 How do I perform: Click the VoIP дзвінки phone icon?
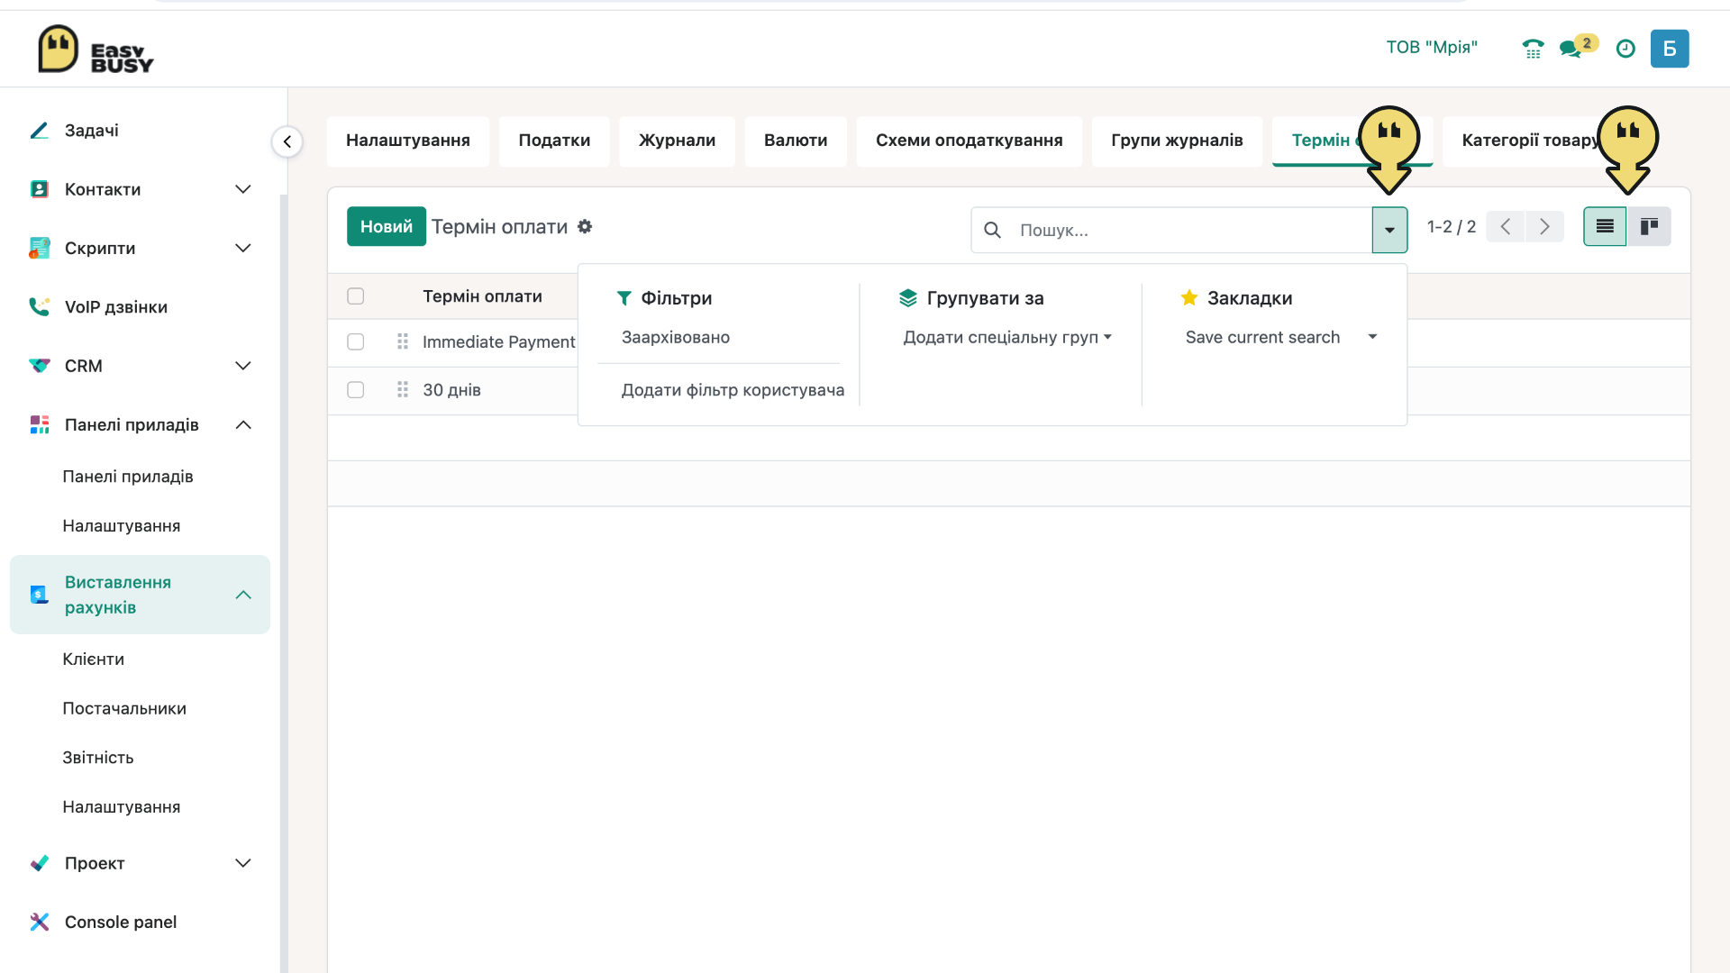[39, 307]
